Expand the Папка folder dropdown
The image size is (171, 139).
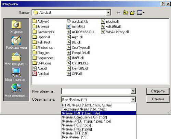[108, 12]
